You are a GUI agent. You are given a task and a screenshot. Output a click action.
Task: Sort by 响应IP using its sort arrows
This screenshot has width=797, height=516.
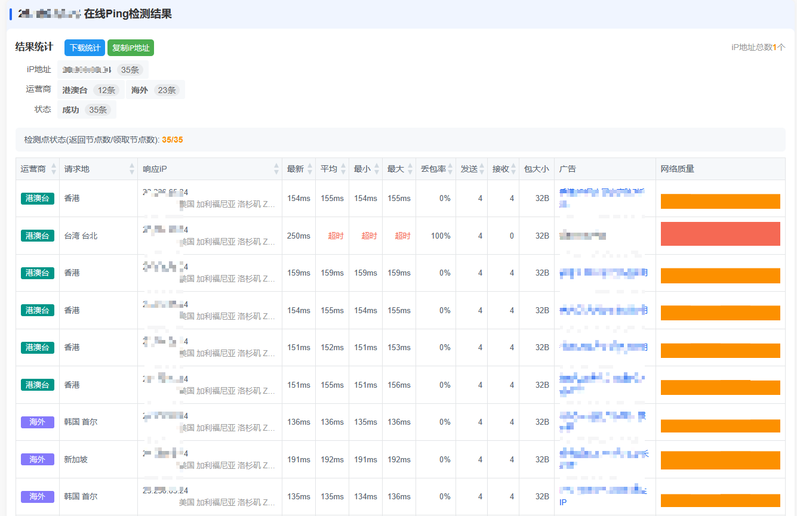[x=276, y=169]
